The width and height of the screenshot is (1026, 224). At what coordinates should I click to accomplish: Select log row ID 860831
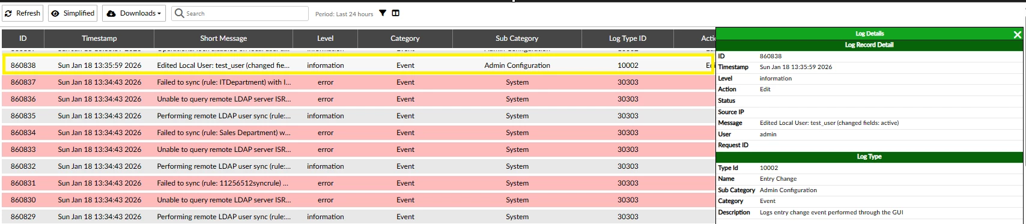click(359, 183)
